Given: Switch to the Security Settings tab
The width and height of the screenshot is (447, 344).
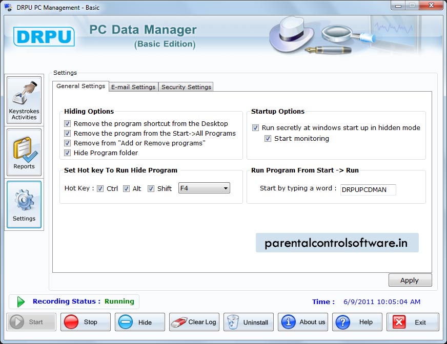Looking at the screenshot, I should 186,87.
